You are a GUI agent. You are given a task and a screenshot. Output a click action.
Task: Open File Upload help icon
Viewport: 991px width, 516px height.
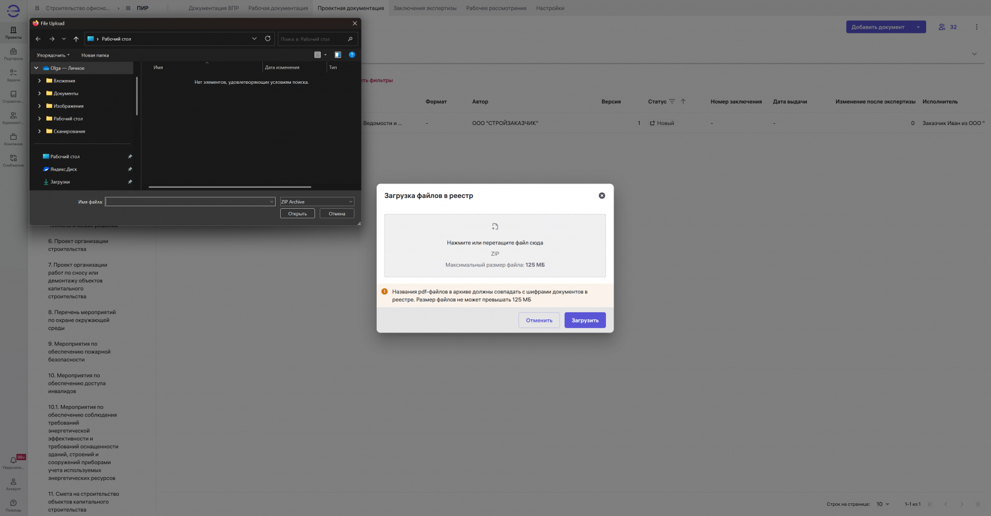pyautogui.click(x=352, y=55)
